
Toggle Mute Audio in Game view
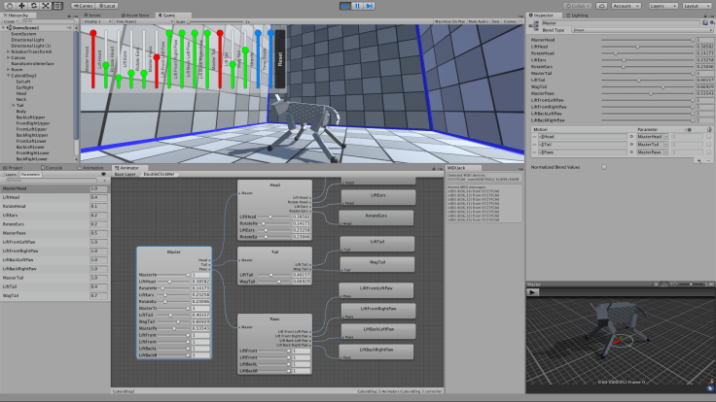[x=479, y=21]
